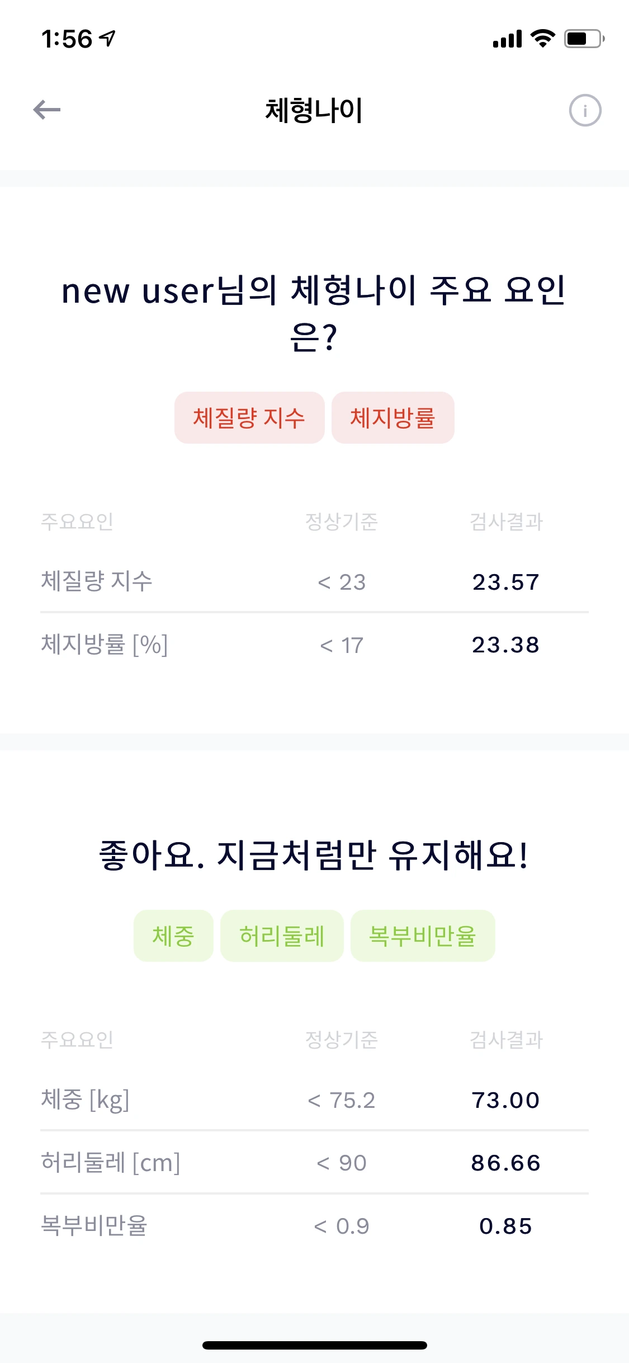The height and width of the screenshot is (1363, 629).
Task: Tap the Wi-Fi status icon
Action: [542, 39]
